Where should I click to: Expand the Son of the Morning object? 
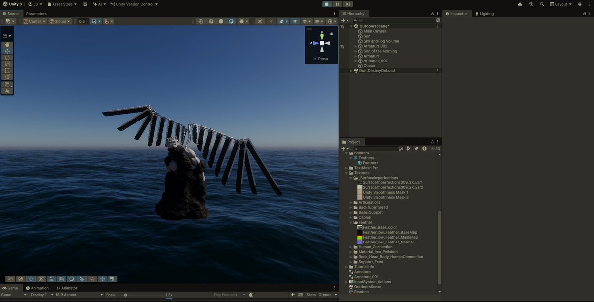click(x=356, y=51)
